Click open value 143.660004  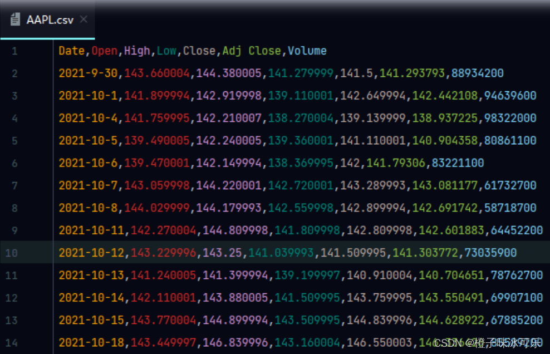click(157, 73)
